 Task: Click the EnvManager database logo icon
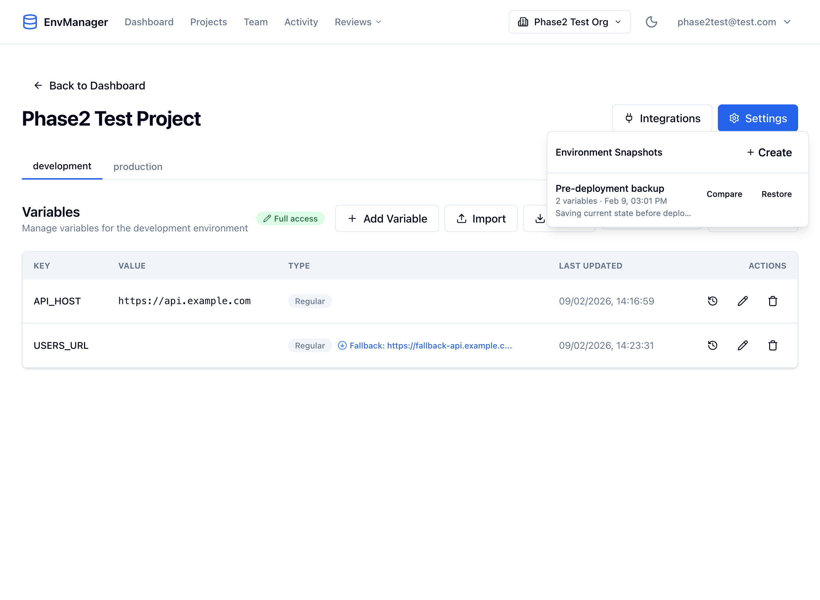point(30,22)
